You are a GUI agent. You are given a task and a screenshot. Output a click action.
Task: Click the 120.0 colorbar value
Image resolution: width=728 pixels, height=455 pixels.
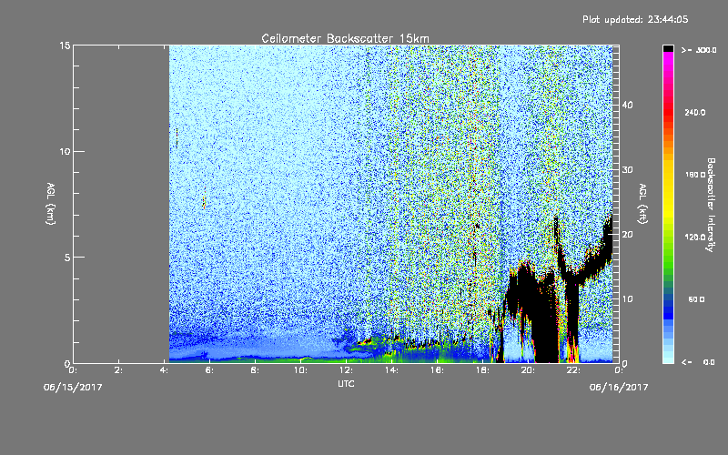(x=695, y=237)
